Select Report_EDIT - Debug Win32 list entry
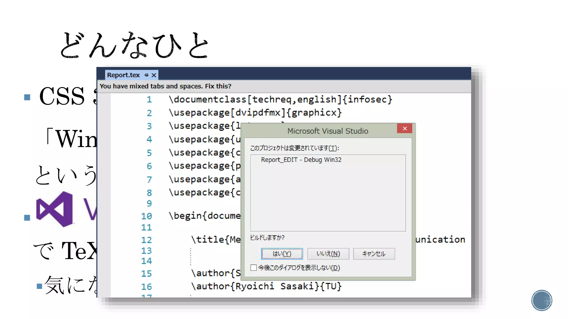The image size is (568, 319). [301, 160]
